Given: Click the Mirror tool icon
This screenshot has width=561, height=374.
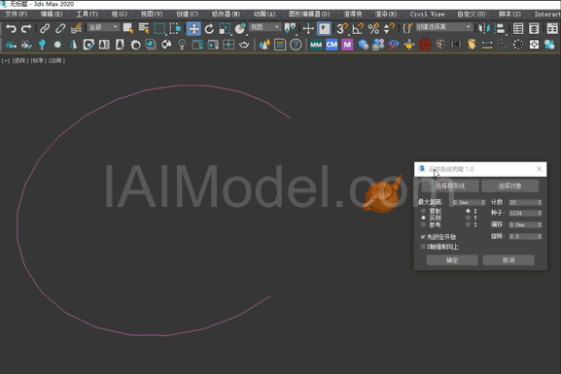Looking at the screenshot, I should 484,28.
